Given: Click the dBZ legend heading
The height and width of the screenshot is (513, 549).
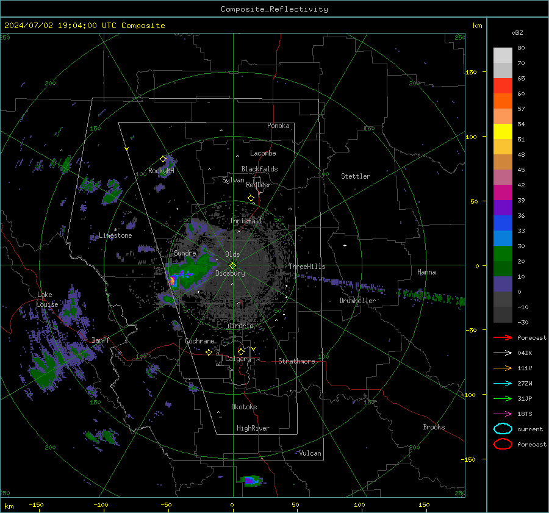Looking at the screenshot, I should tap(517, 33).
